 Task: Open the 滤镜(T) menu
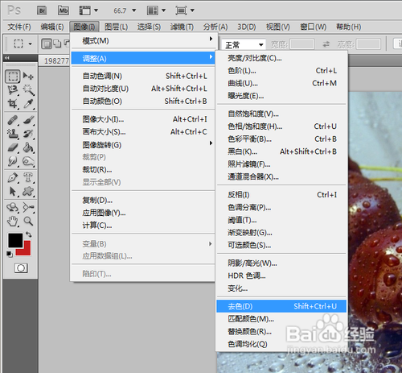(182, 27)
